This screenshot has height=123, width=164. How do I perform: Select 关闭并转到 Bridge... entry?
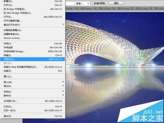click(x=32, y=51)
